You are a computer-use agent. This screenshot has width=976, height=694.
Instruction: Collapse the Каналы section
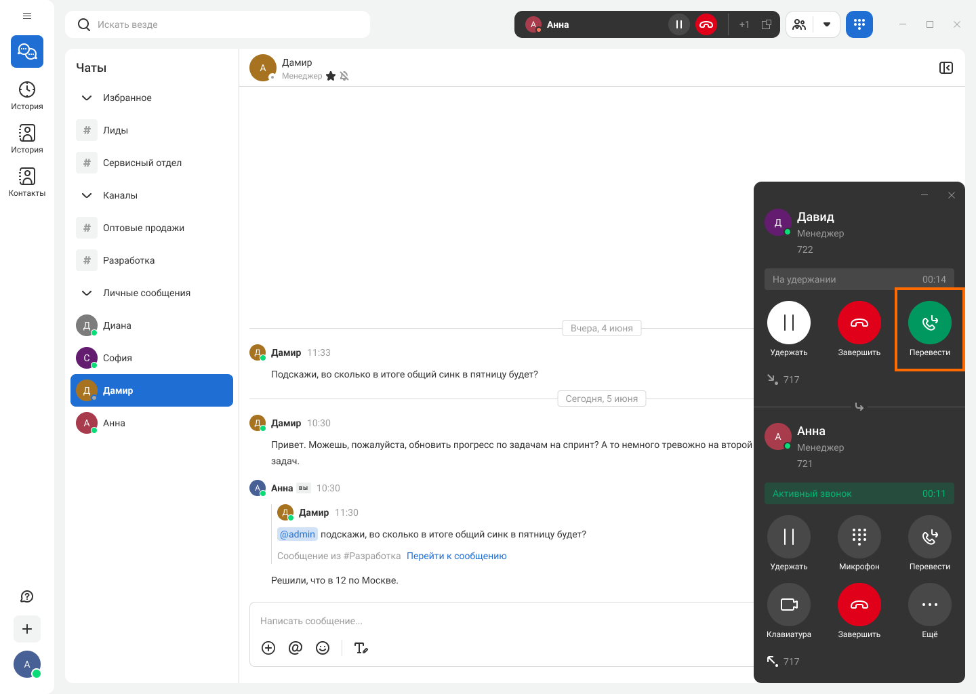tap(87, 195)
